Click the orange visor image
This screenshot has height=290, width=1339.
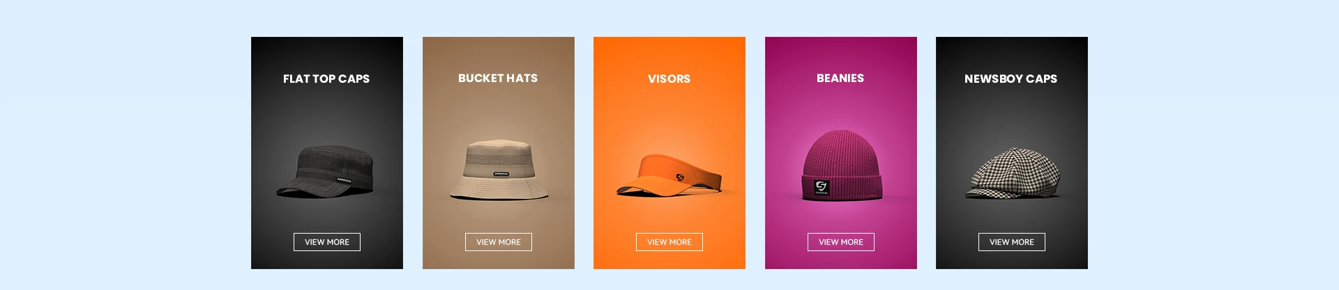669,175
